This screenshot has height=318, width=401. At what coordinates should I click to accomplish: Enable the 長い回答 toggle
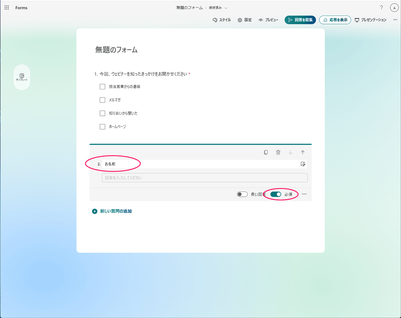pos(242,194)
